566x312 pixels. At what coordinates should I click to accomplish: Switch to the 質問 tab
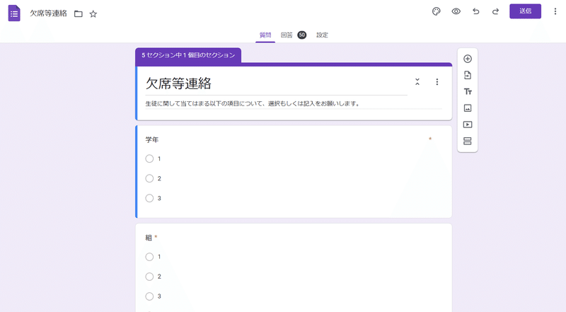click(x=265, y=35)
